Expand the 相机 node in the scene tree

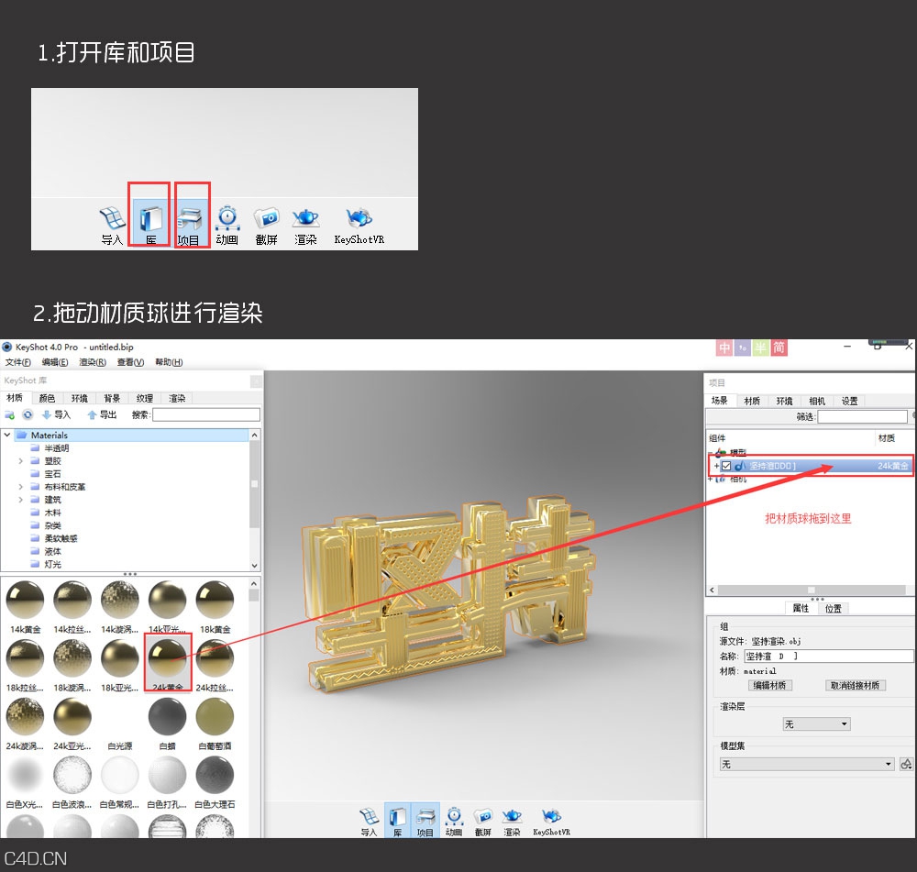coord(711,479)
